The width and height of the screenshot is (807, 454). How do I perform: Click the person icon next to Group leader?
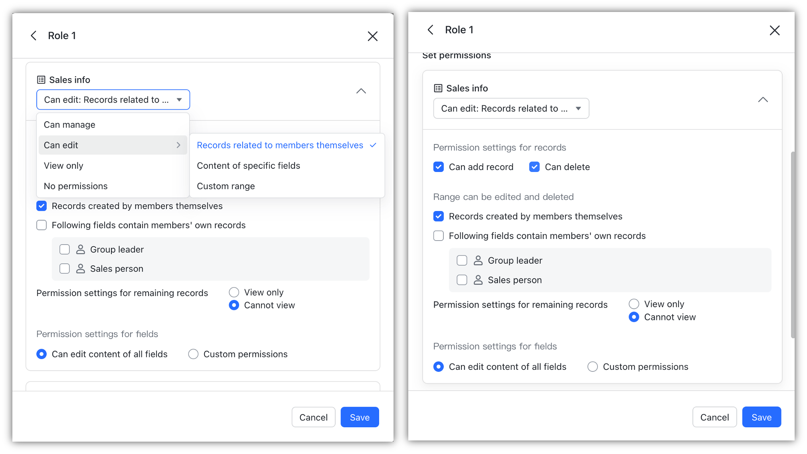click(81, 249)
